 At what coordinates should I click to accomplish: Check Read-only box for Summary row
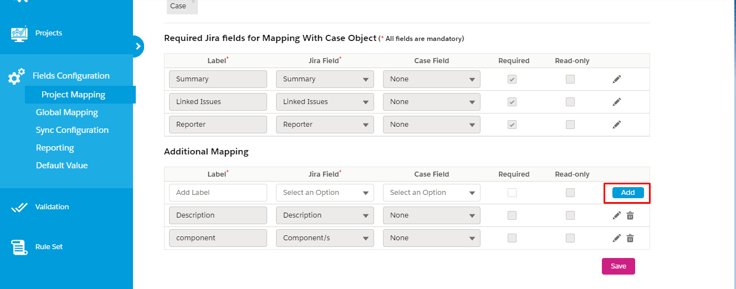(570, 79)
